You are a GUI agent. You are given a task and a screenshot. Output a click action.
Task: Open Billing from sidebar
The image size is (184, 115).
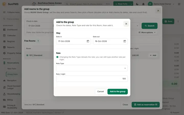10,100
